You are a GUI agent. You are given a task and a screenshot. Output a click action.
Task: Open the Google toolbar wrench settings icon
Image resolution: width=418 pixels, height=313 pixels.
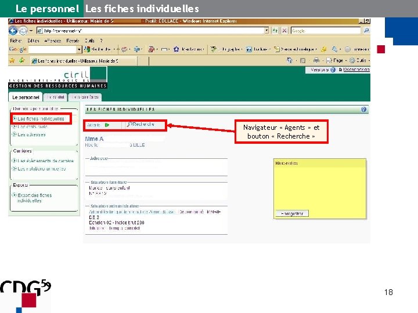coord(334,49)
